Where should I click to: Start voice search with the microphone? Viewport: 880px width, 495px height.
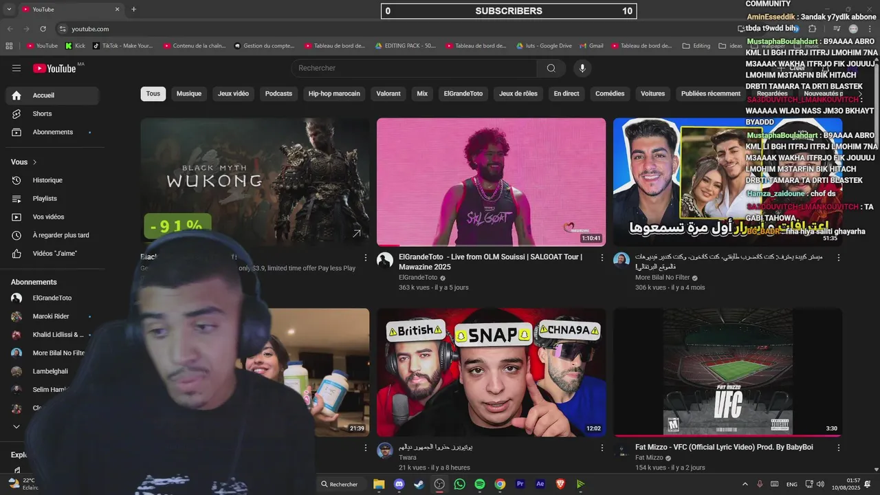pyautogui.click(x=582, y=68)
